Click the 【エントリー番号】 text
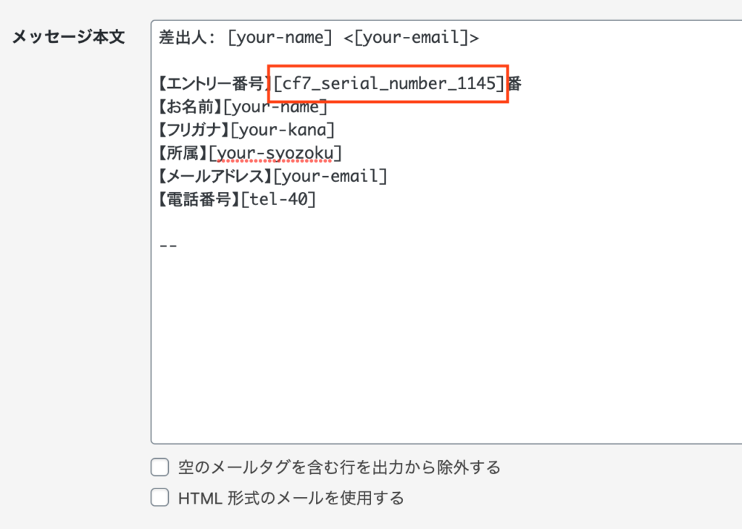 click(213, 83)
